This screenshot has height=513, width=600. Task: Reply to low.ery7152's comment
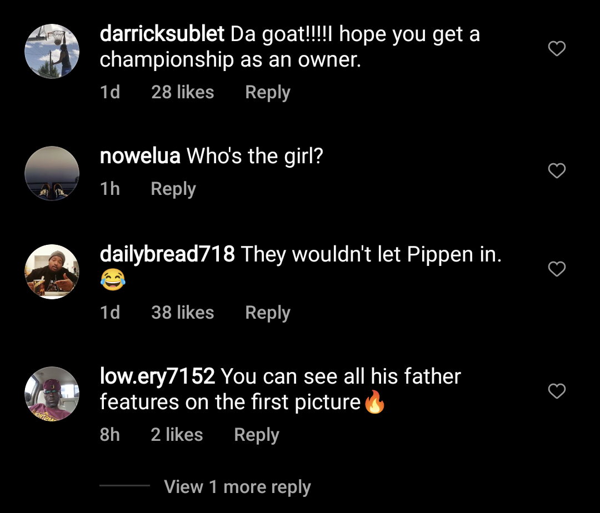click(x=257, y=435)
